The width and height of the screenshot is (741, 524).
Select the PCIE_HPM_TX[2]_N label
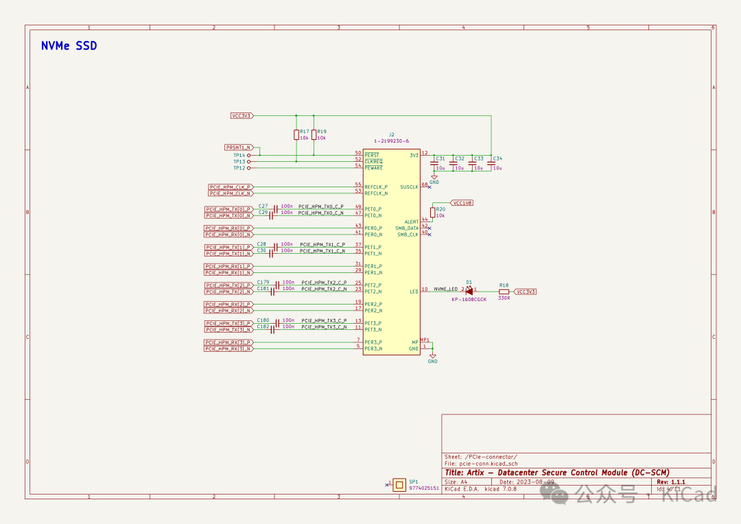[x=228, y=292]
